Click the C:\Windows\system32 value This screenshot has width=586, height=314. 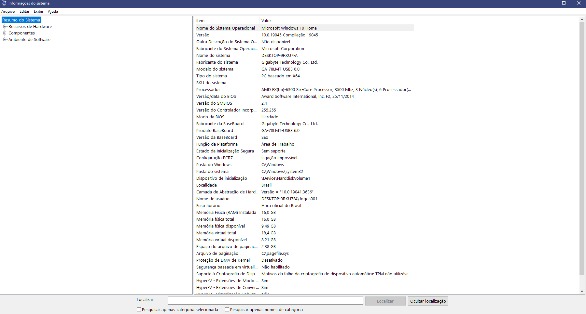tap(282, 172)
